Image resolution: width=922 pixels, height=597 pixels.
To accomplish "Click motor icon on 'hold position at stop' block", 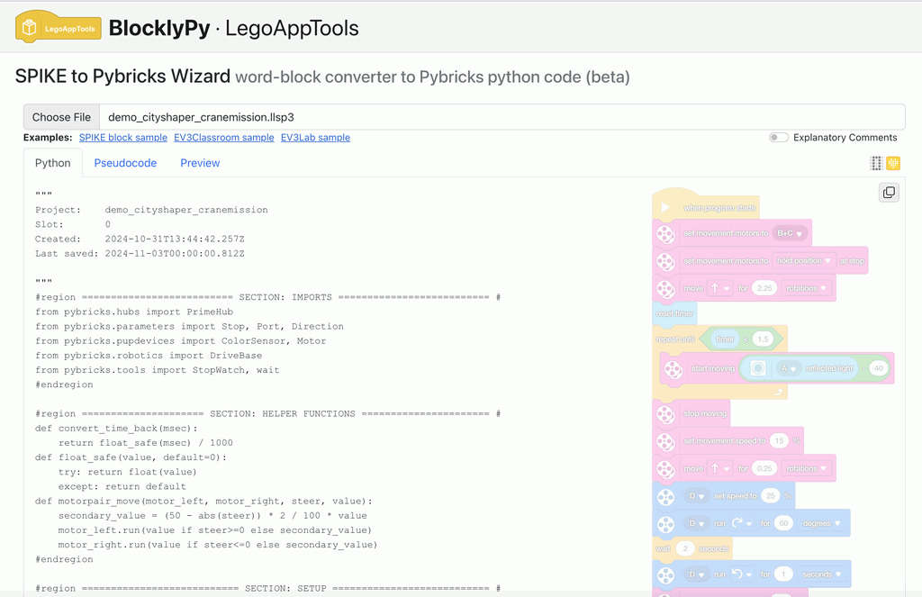I will click(665, 261).
